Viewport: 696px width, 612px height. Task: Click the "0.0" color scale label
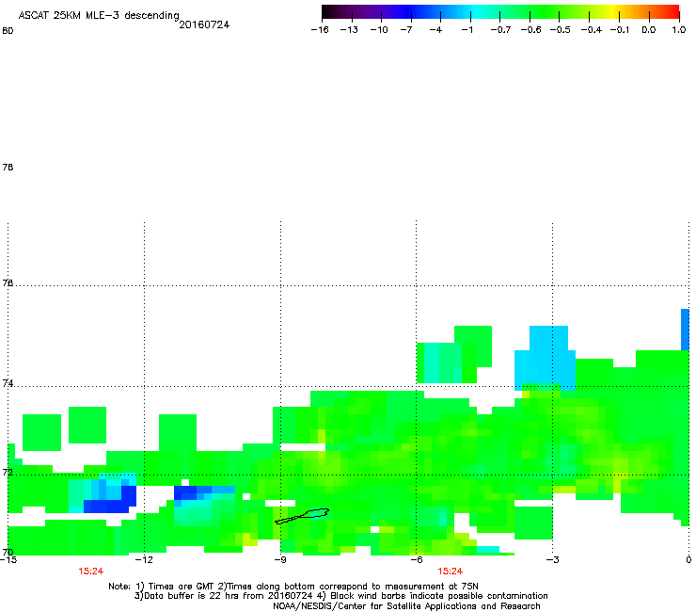tap(649, 30)
